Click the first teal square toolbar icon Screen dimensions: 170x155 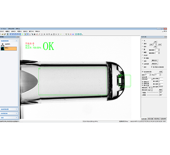[x=76, y=34]
